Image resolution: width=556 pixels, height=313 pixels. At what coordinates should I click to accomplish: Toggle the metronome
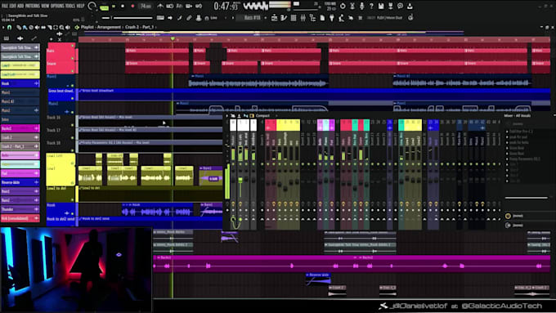tap(160, 6)
